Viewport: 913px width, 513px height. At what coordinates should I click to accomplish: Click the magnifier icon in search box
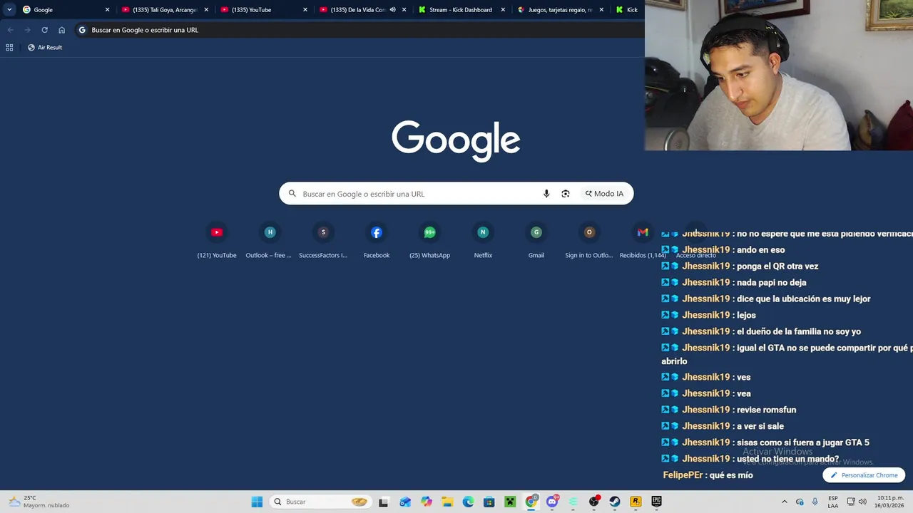tap(292, 194)
